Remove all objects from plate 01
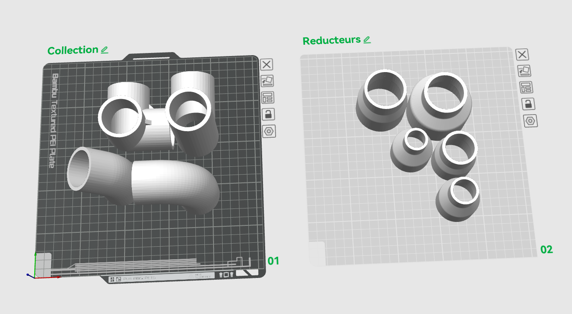572x314 pixels. click(x=266, y=65)
